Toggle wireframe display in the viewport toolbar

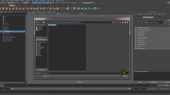[x=56, y=14]
